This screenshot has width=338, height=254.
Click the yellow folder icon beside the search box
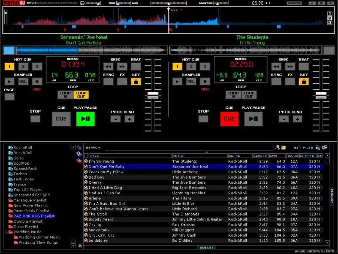[x=283, y=147]
